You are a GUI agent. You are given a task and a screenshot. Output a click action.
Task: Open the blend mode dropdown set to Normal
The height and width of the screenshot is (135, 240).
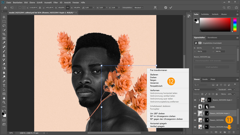[205, 89]
